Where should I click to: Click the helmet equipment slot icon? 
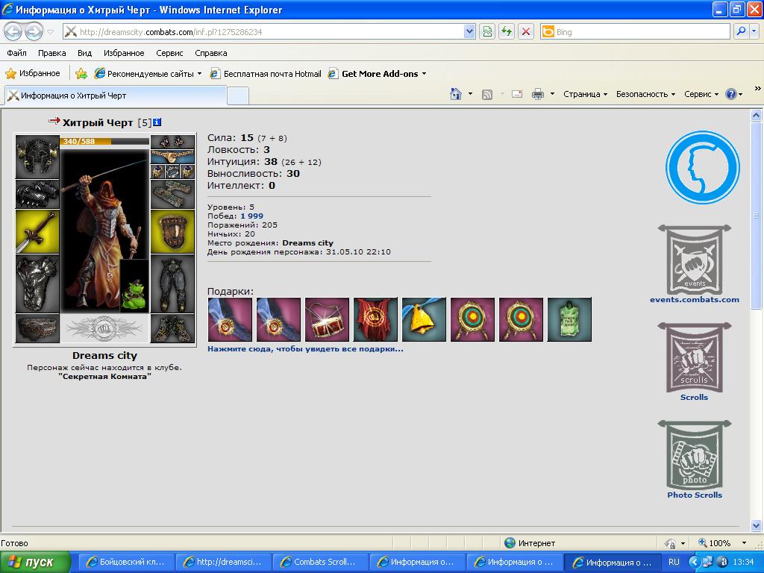pyautogui.click(x=37, y=157)
